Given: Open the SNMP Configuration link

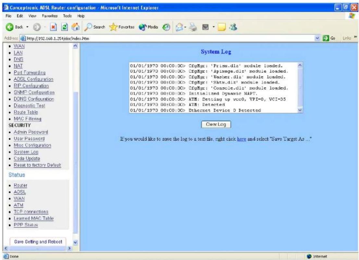Looking at the screenshot, I should (x=34, y=93).
